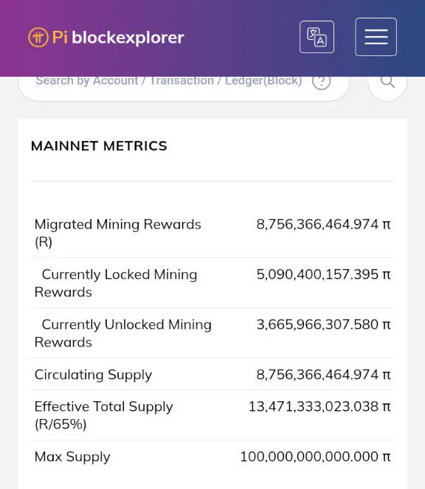Open the hamburger menu
Image resolution: width=425 pixels, height=489 pixels.
tap(376, 37)
